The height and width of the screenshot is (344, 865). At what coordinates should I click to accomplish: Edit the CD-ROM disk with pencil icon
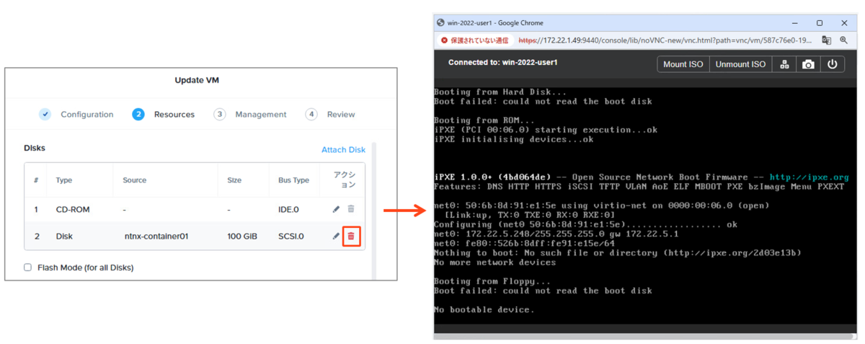tap(336, 209)
